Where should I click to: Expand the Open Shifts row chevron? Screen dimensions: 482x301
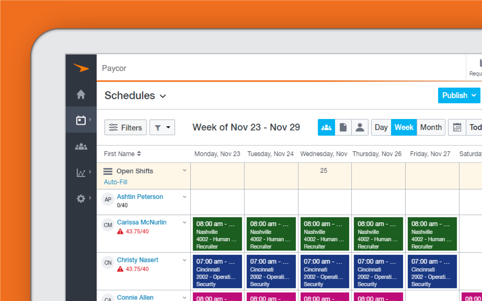click(184, 170)
